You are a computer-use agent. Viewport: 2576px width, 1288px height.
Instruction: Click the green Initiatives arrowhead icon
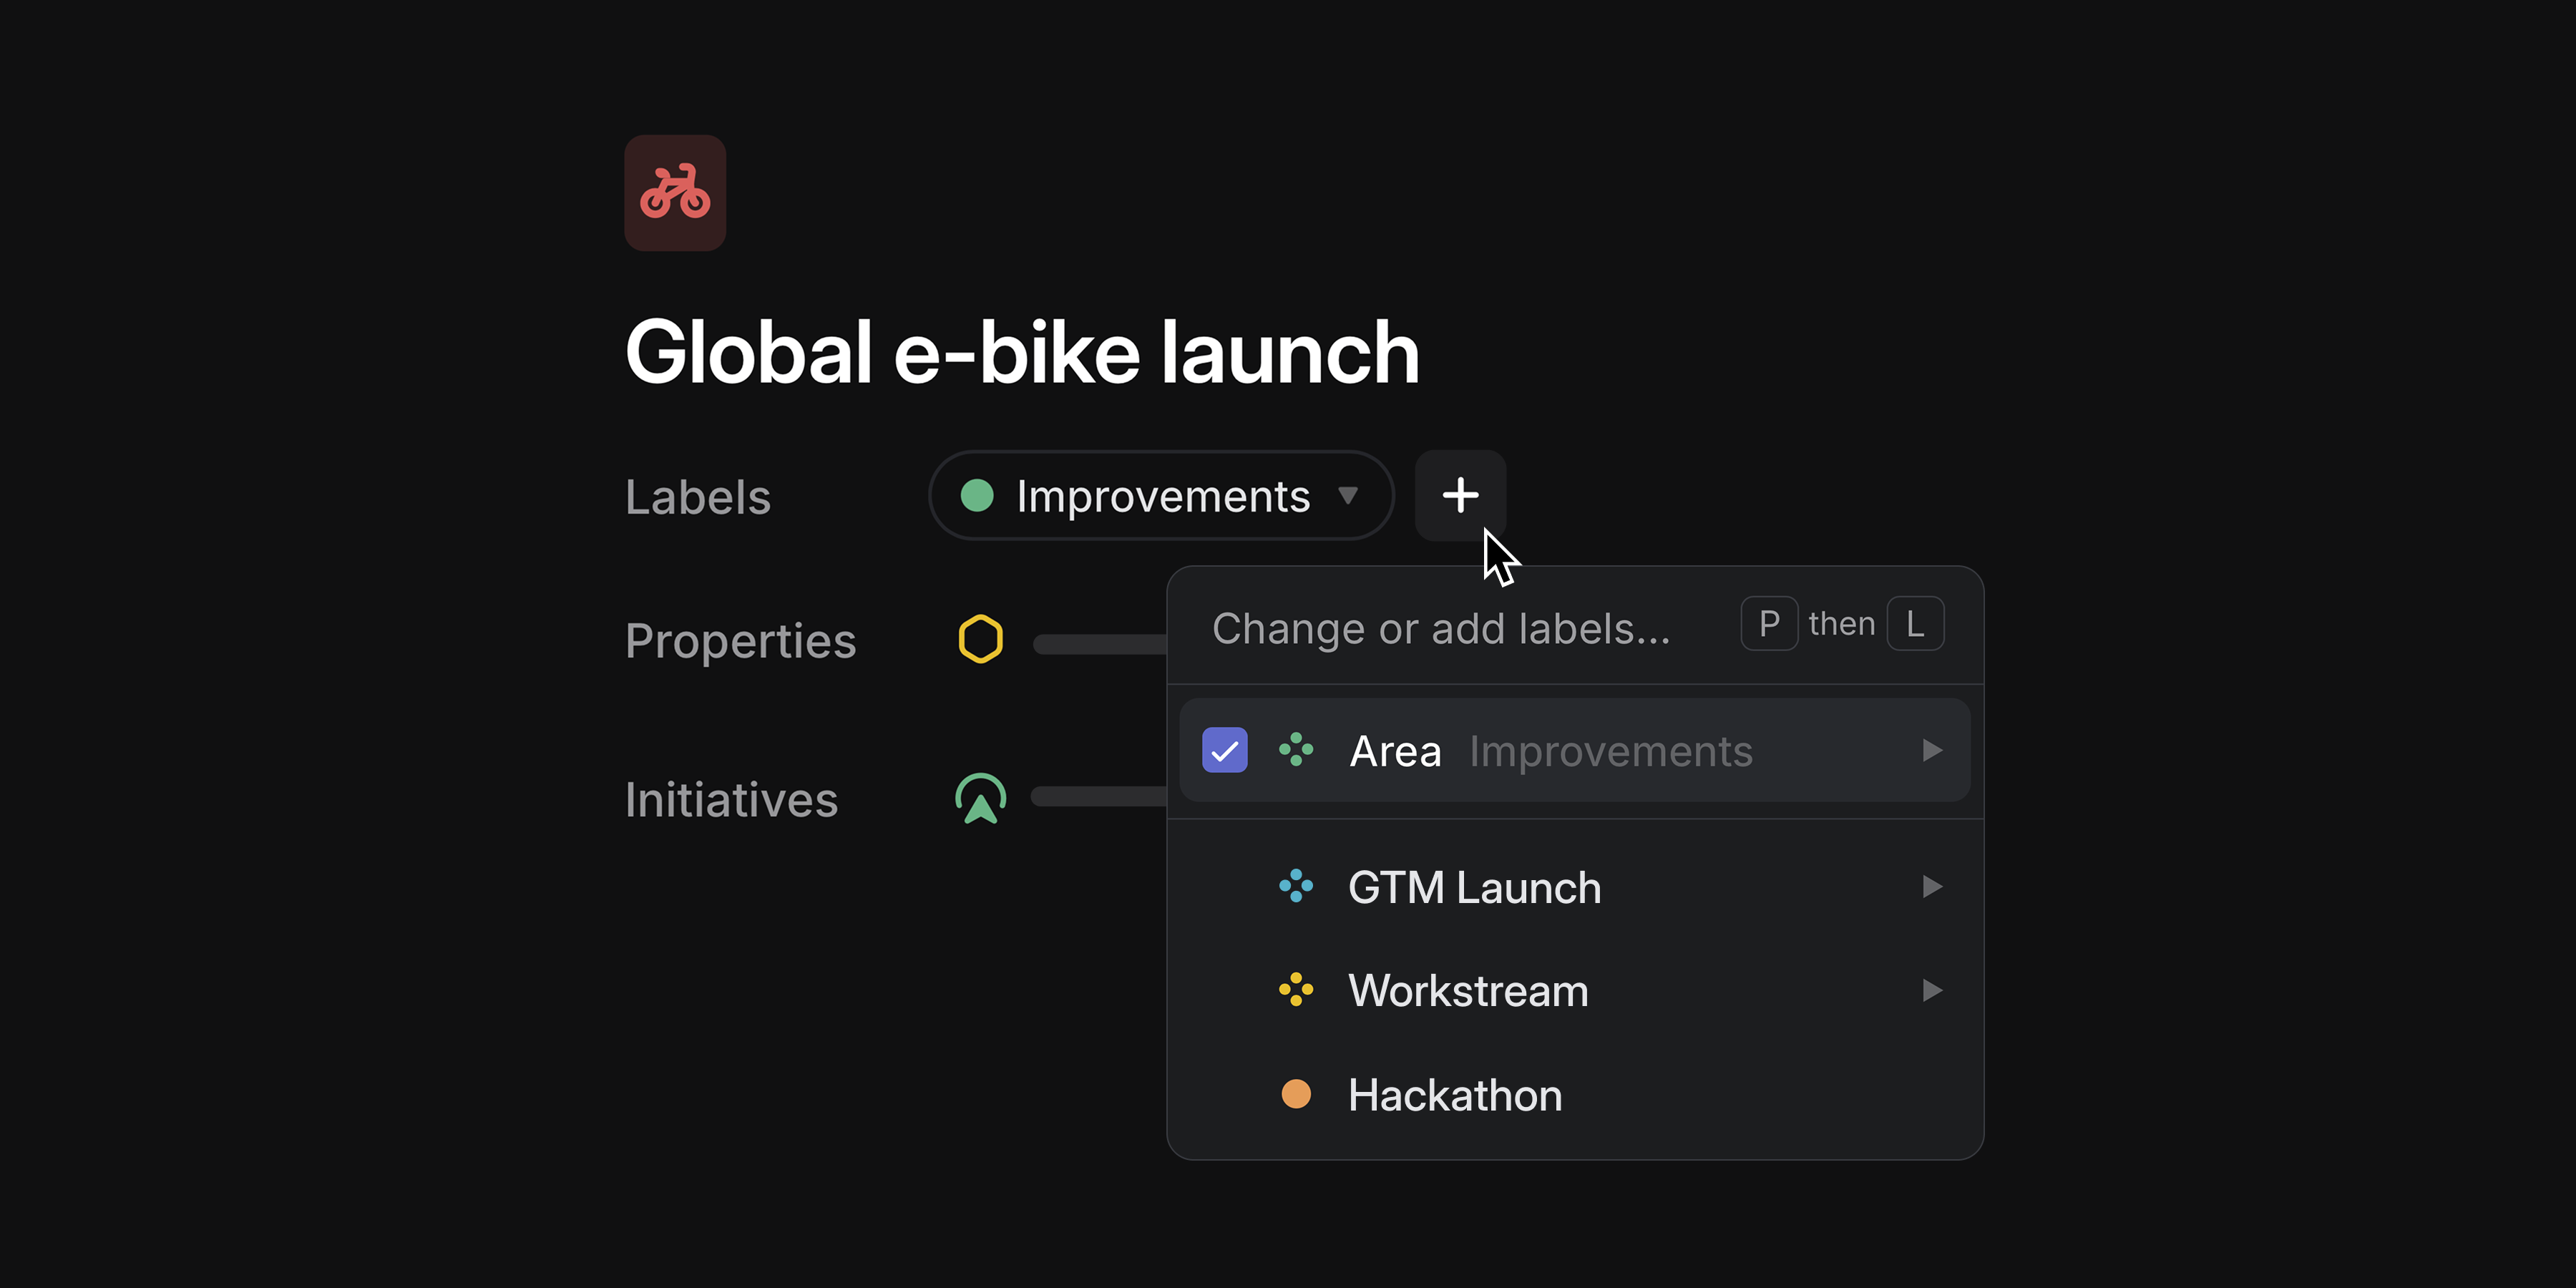point(981,798)
